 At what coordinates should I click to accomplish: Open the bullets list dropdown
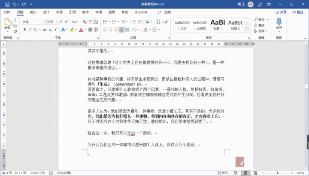(109, 22)
